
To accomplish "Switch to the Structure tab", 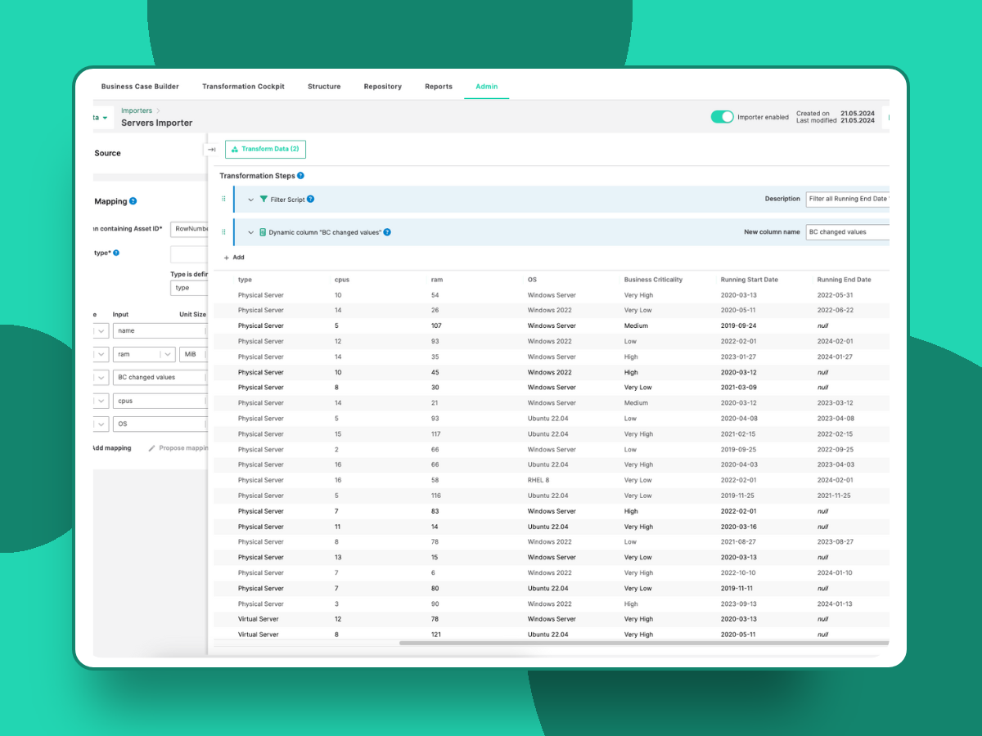I will pos(324,87).
